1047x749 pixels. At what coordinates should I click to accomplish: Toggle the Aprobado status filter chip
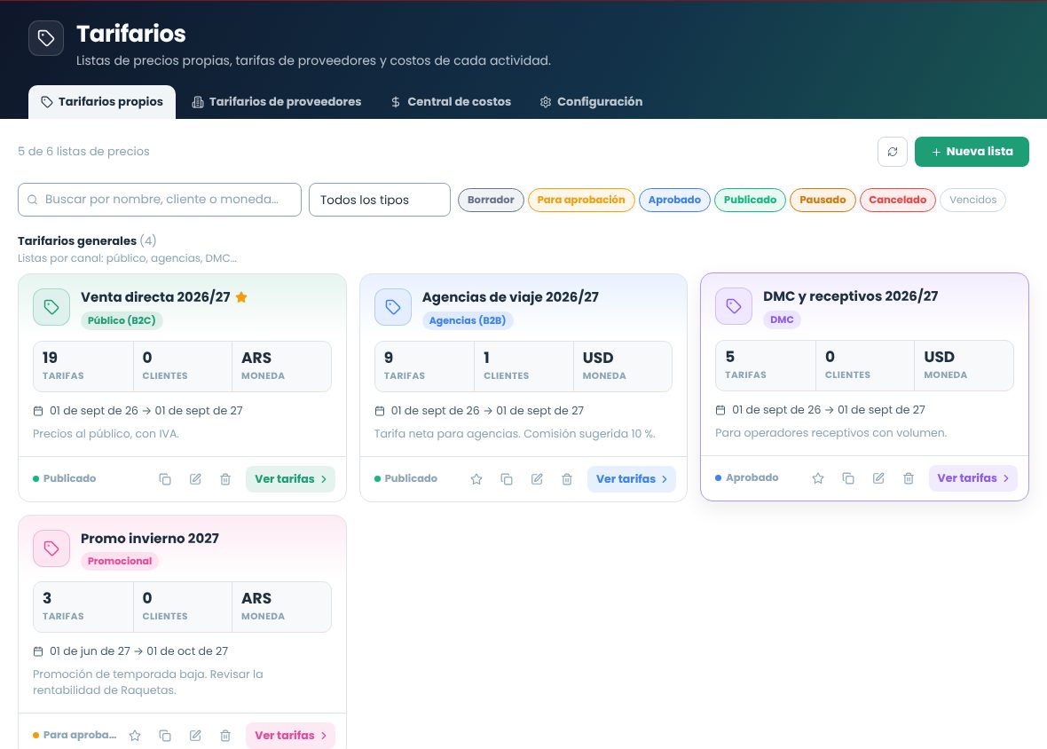[674, 200]
